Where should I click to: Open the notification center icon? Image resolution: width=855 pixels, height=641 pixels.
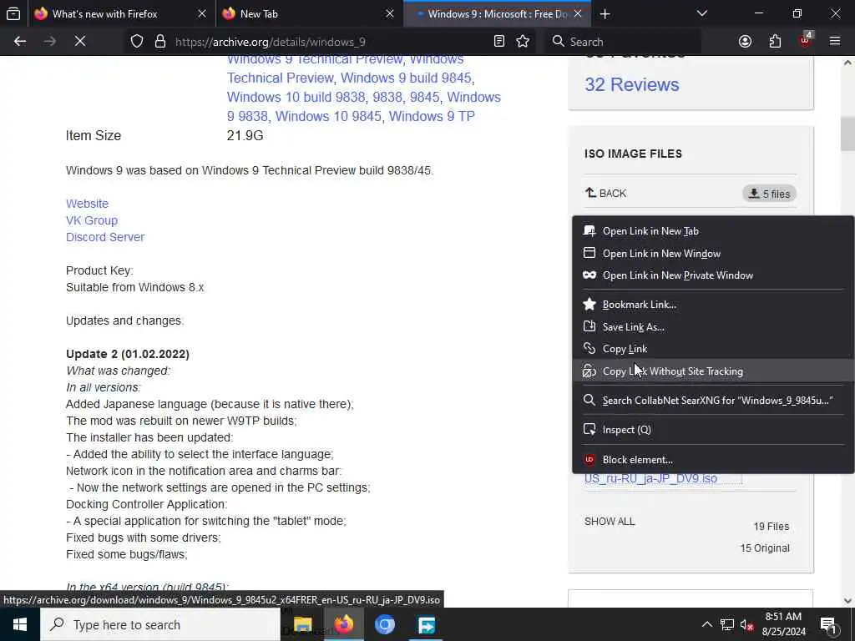(828, 624)
